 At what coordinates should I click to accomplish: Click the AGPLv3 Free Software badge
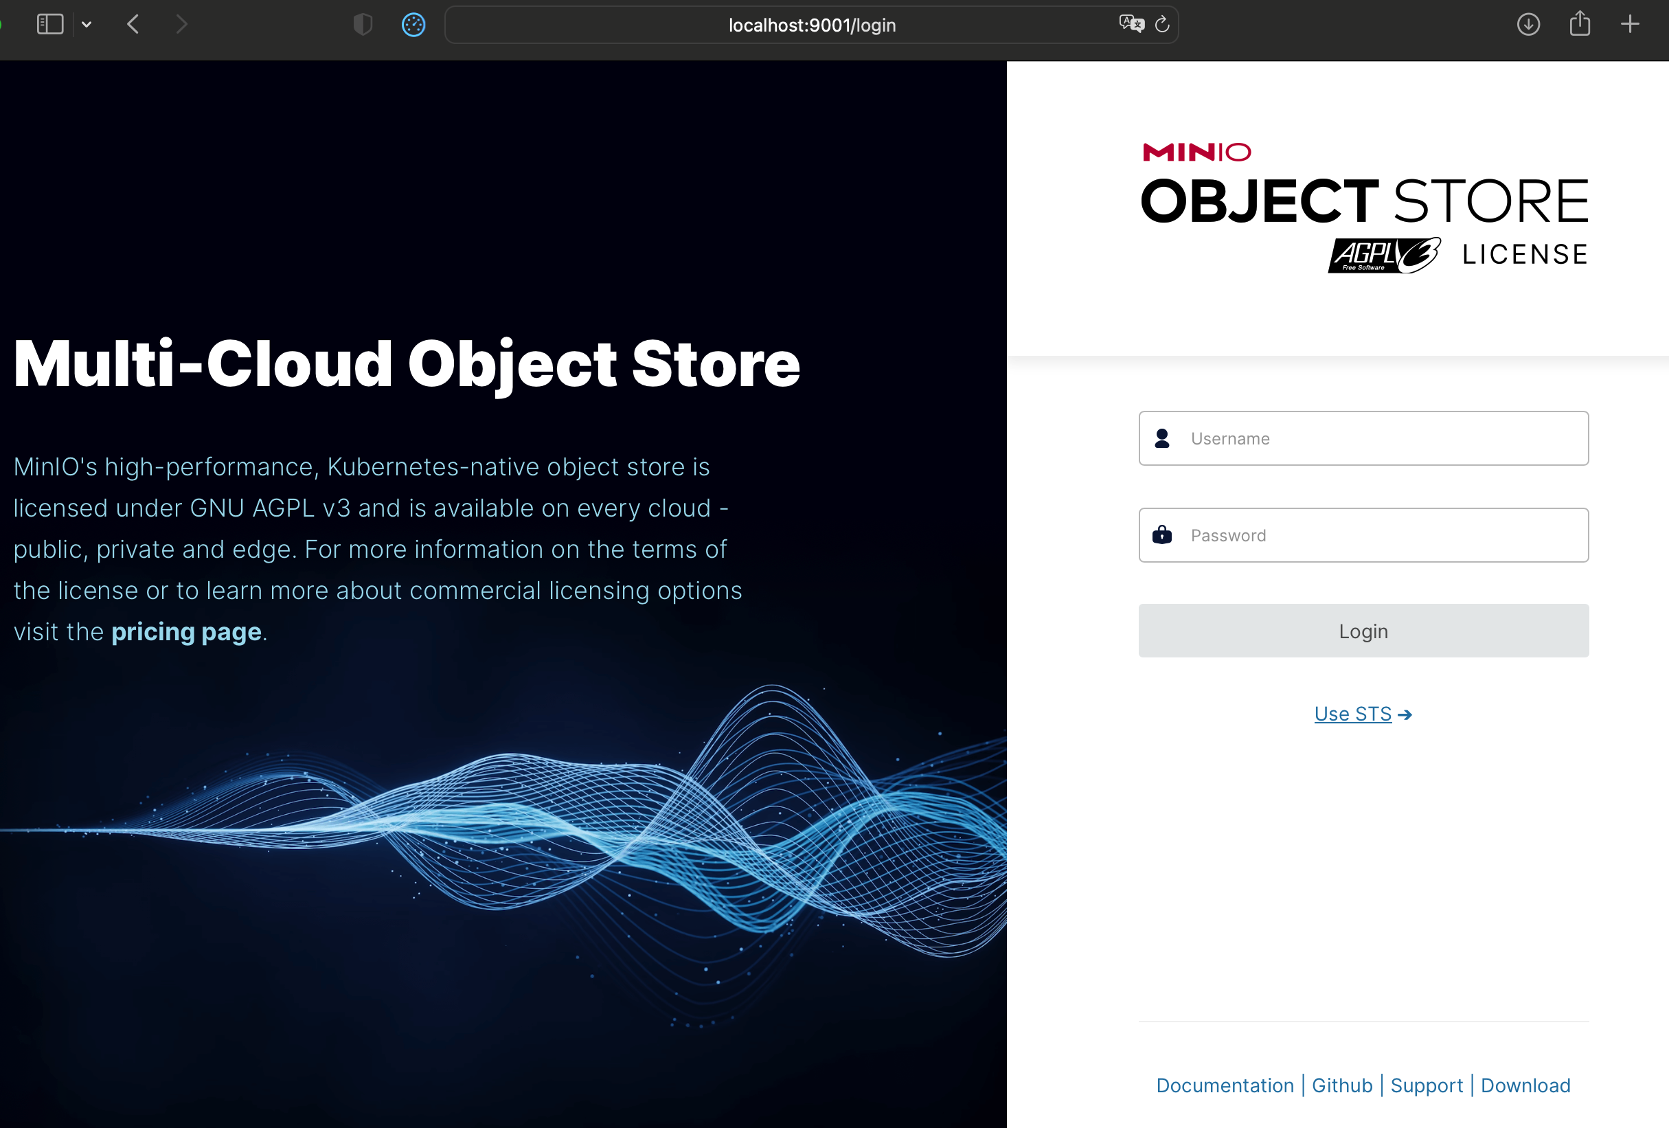pyautogui.click(x=1384, y=255)
